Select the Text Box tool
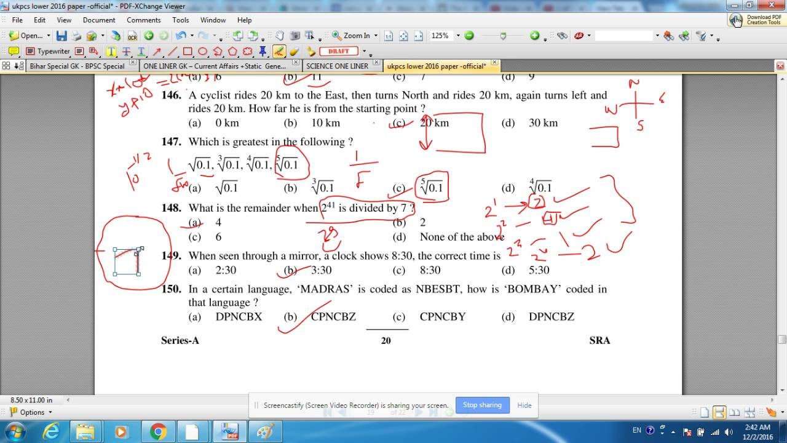787x443 pixels. (x=79, y=51)
